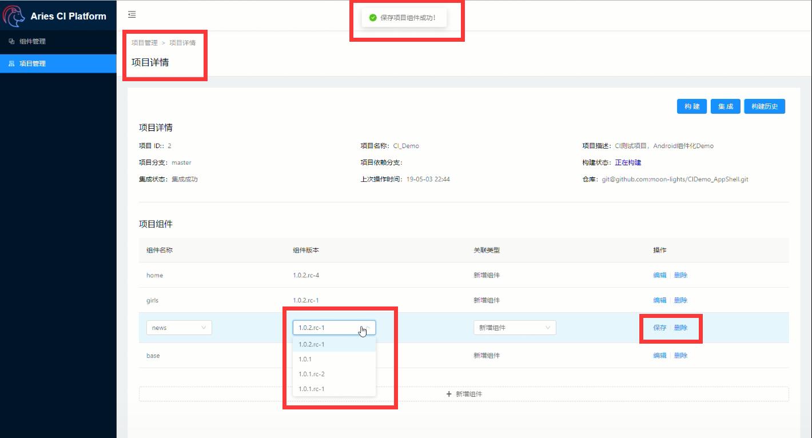Click the 组件名称 column header
Screen dimensions: 812x438
[x=160, y=250]
